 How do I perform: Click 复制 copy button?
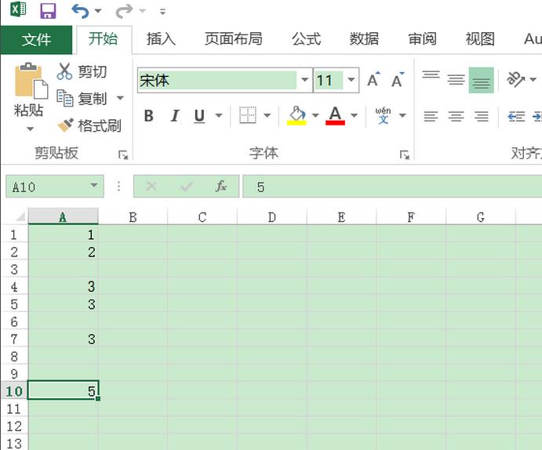point(82,99)
